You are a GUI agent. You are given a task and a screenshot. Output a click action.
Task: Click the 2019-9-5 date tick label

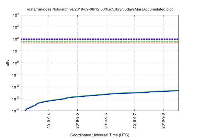coord(77,121)
